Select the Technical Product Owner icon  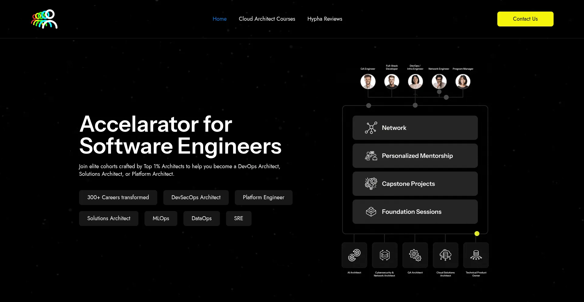pos(476,255)
